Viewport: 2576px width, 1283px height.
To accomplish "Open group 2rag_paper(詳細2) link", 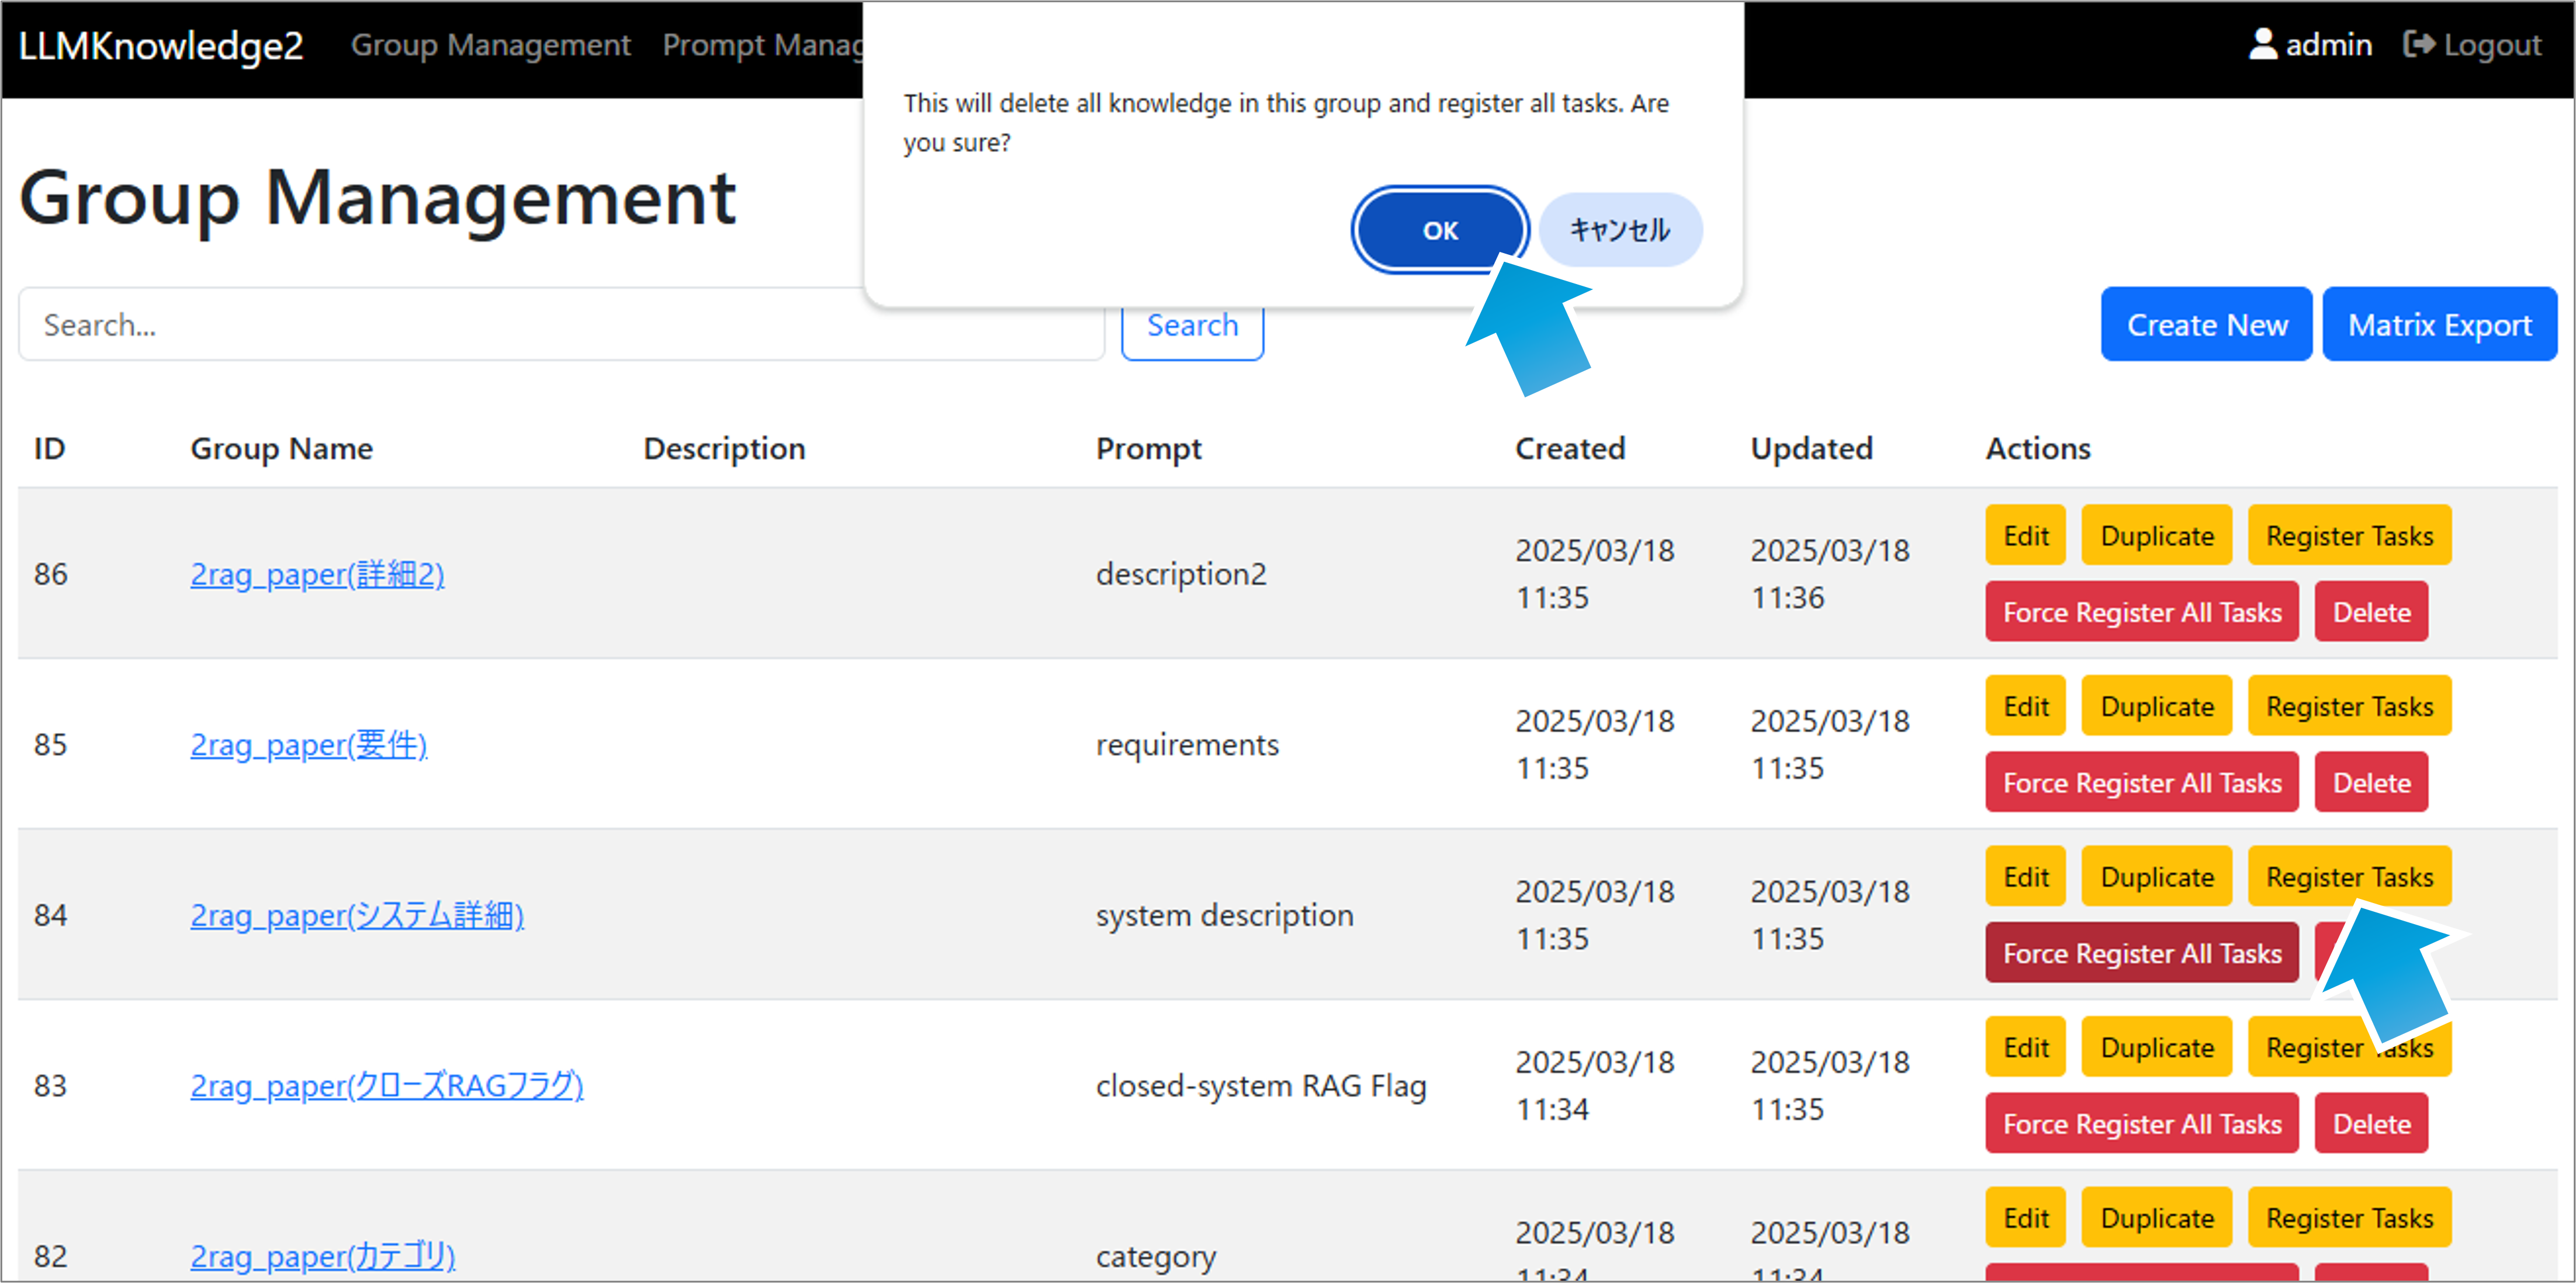I will 317,574.
